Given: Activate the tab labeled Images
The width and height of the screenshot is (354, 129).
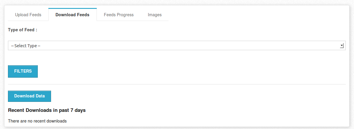Looking at the screenshot, I should 155,15.
